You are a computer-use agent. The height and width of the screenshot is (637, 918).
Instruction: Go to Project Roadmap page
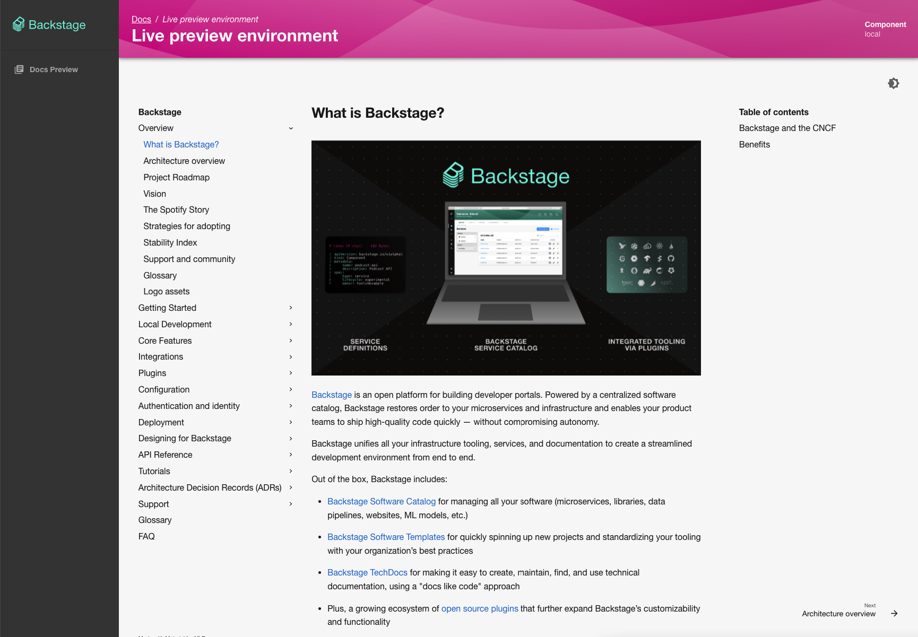click(x=176, y=178)
